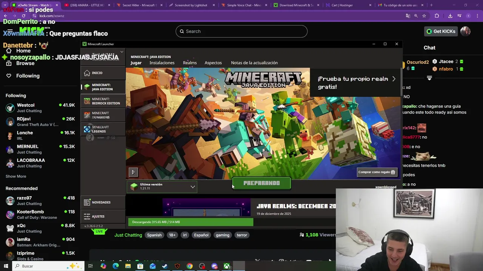Click the terror tag under the stream
This screenshot has height=271, width=483.
[242, 235]
